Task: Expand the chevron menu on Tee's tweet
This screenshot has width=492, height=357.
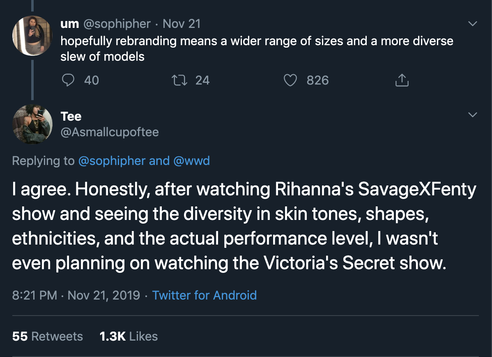Action: [473, 115]
